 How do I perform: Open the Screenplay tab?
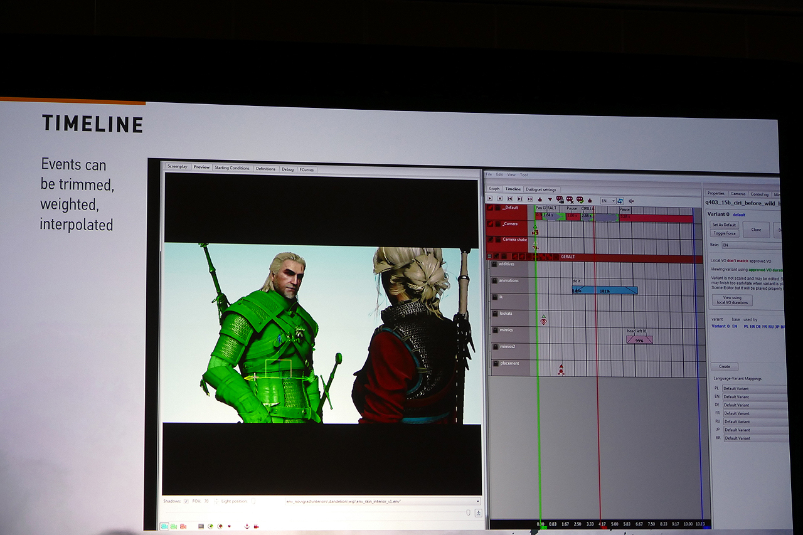click(x=178, y=167)
